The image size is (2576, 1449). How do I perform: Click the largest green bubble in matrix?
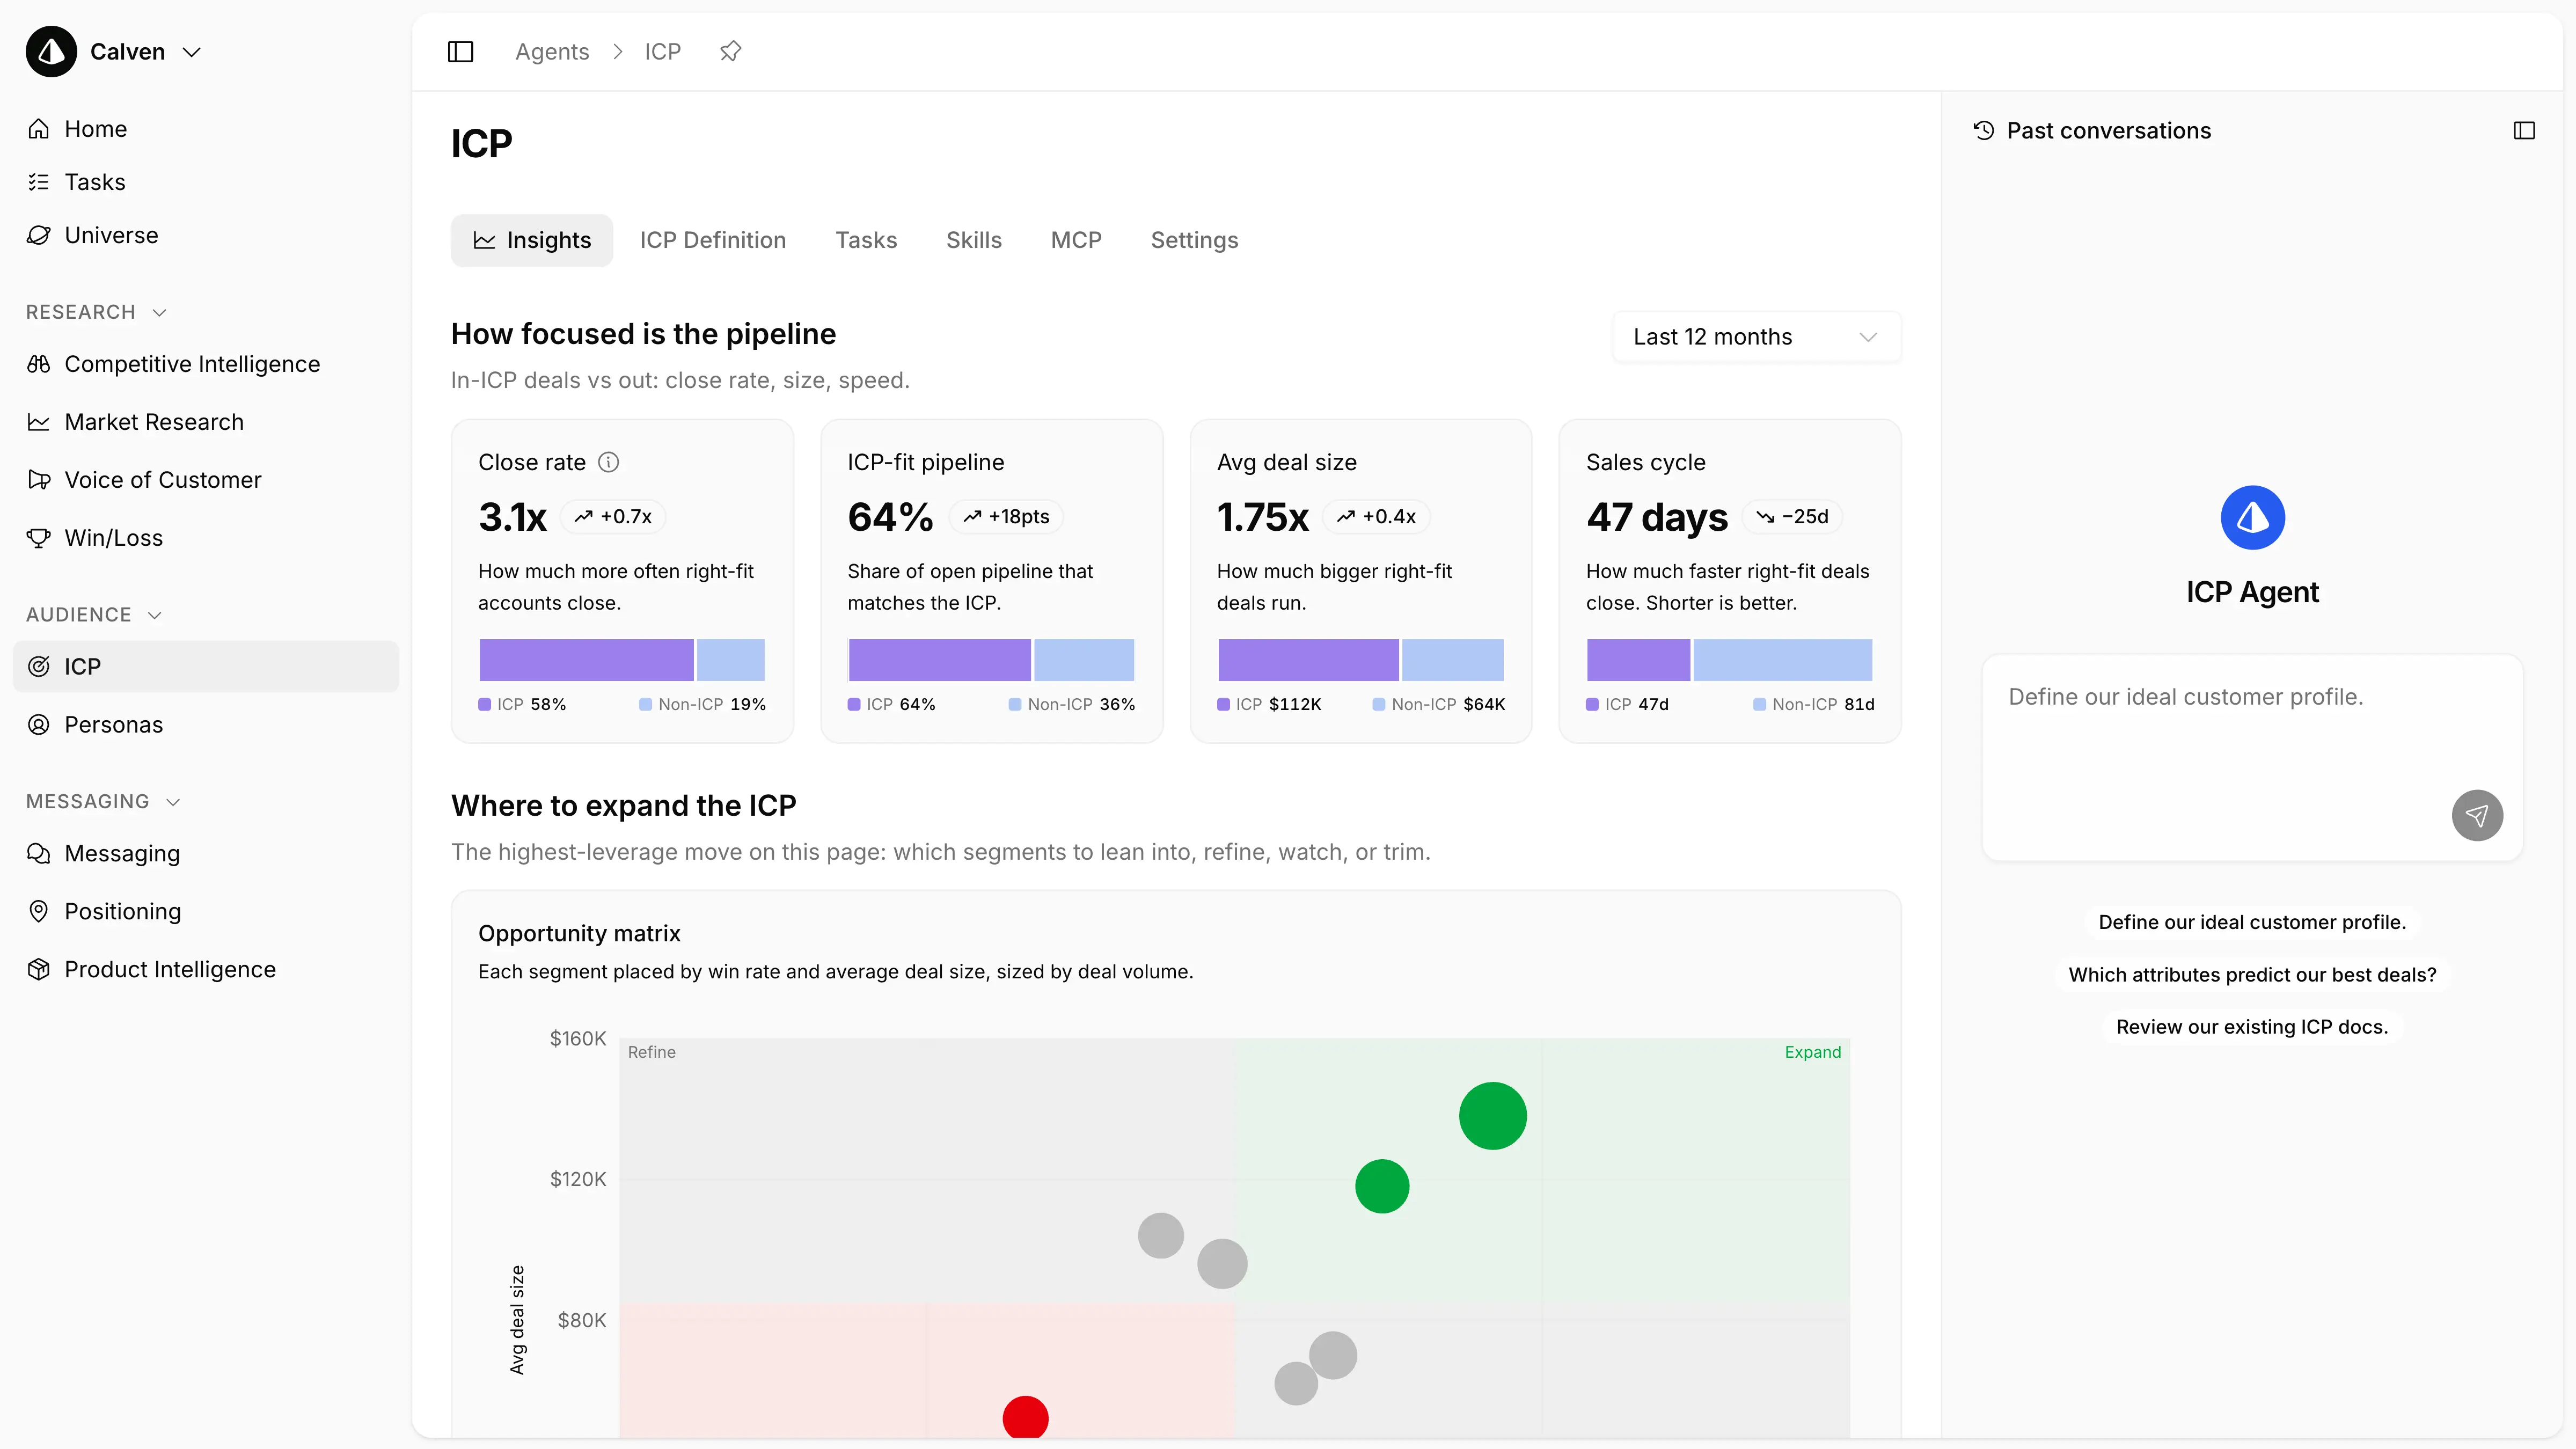pos(1493,1116)
